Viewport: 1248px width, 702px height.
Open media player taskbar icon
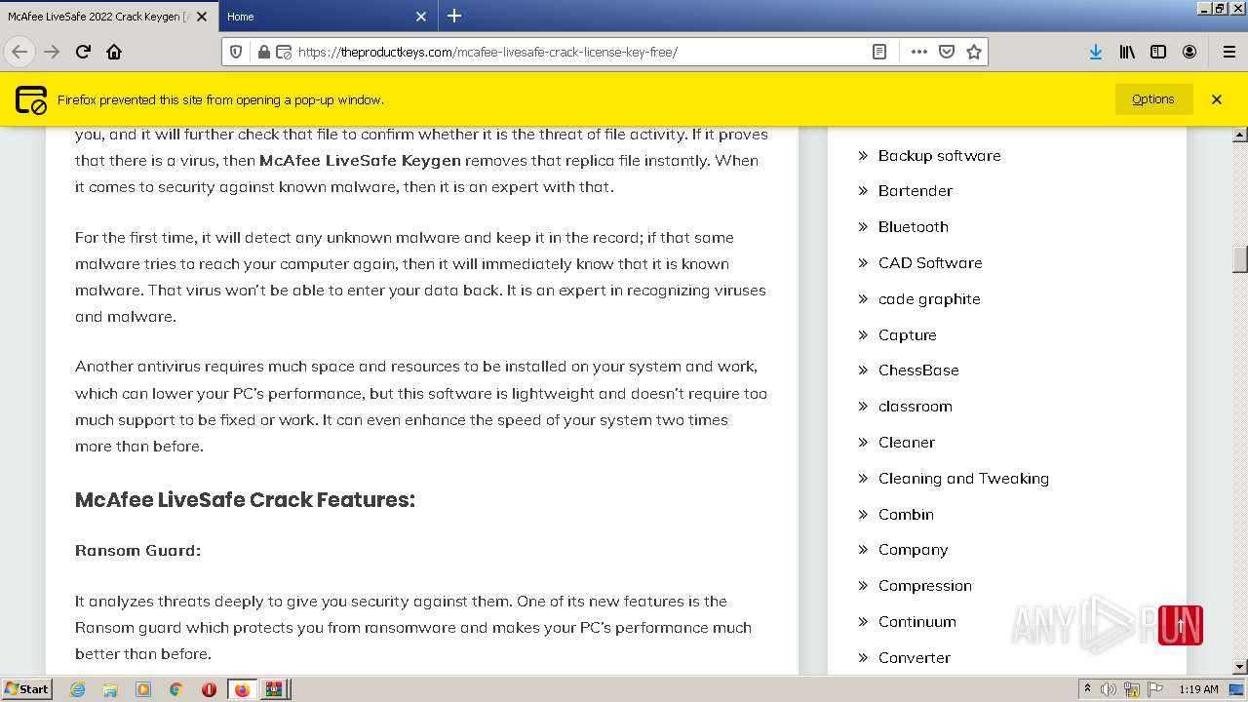143,689
